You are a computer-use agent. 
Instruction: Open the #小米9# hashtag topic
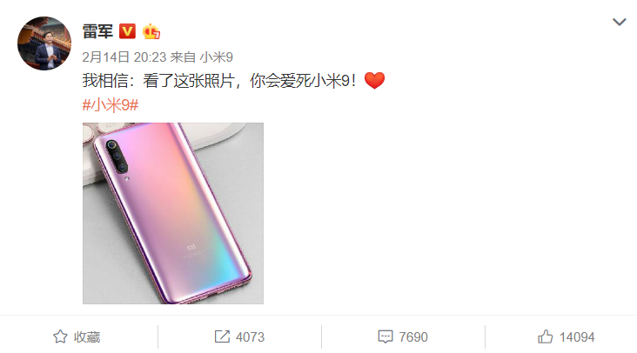point(111,105)
